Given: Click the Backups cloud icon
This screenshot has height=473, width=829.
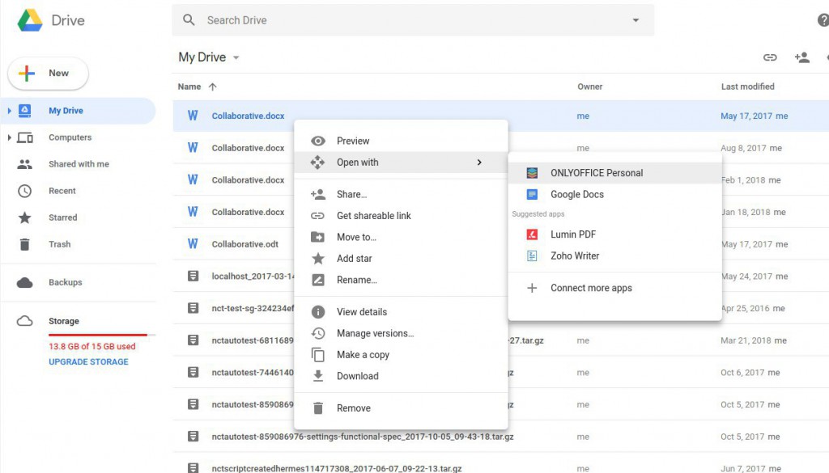Looking at the screenshot, I should click(x=25, y=282).
